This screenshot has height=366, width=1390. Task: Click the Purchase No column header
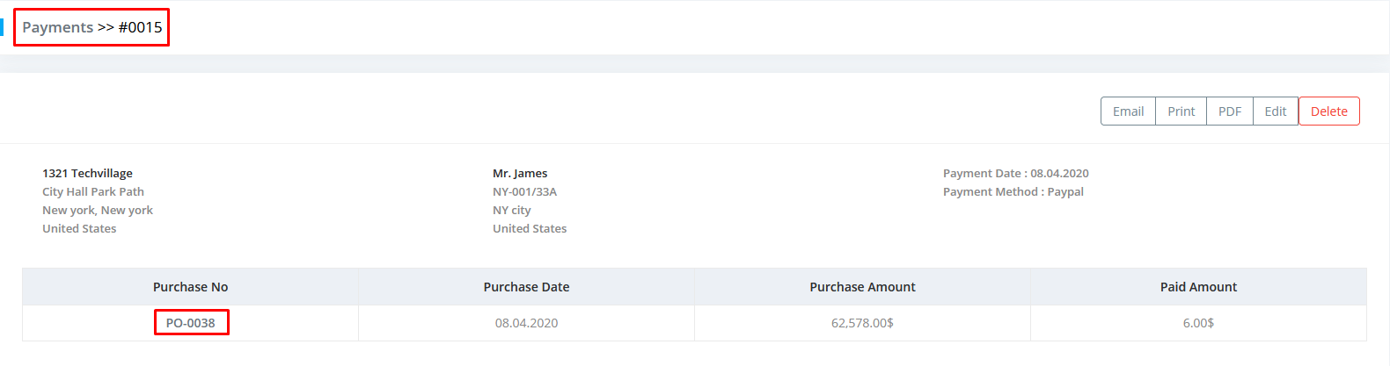(x=190, y=287)
